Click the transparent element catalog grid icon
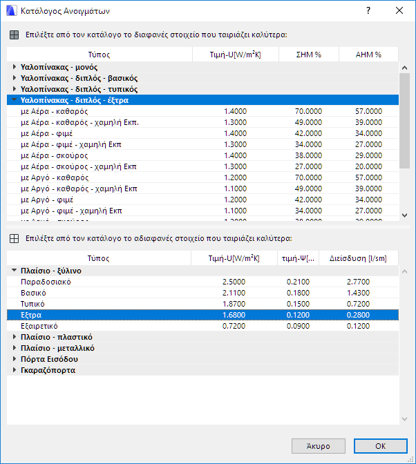The width and height of the screenshot is (416, 464). point(15,35)
